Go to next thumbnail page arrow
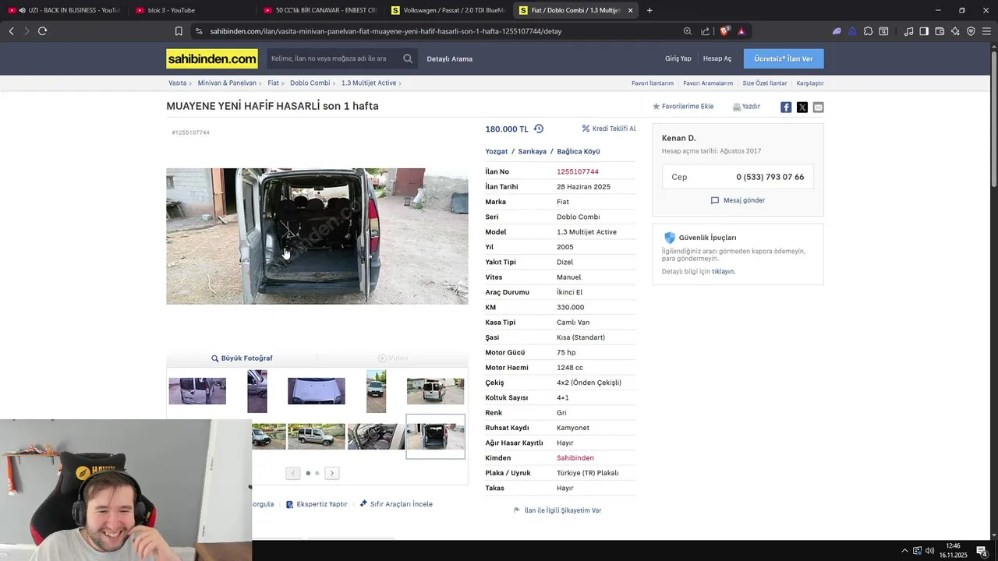 point(332,473)
